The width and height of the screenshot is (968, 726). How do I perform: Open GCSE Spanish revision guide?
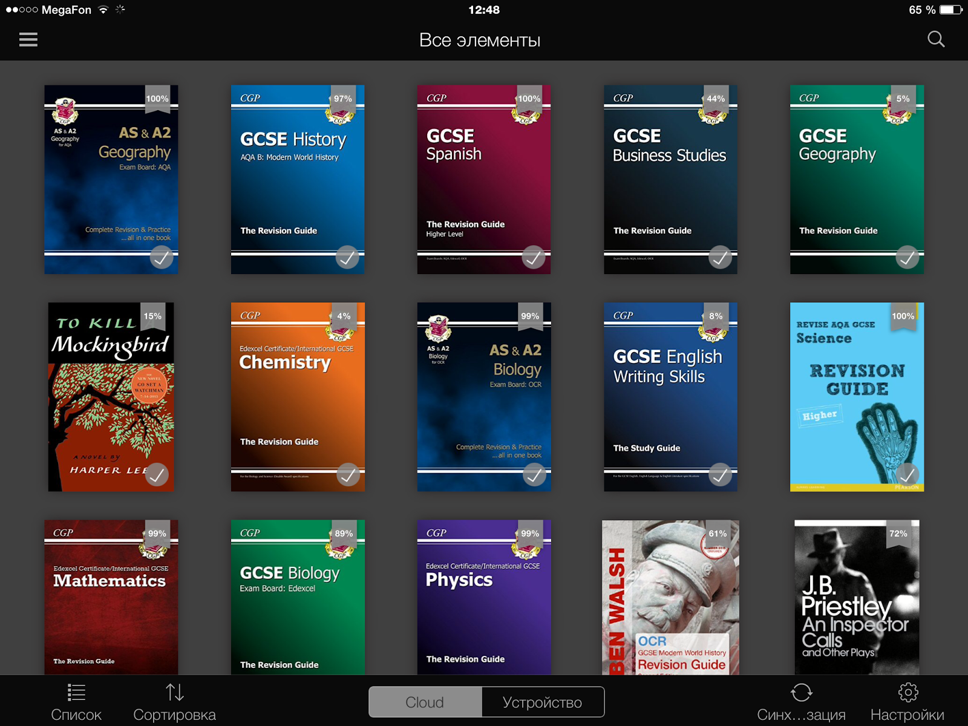pyautogui.click(x=484, y=180)
